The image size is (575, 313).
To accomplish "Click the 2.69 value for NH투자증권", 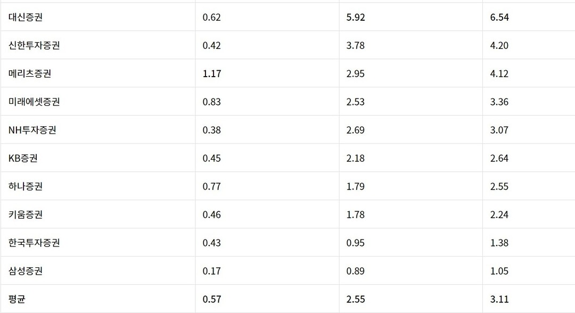I will (356, 130).
